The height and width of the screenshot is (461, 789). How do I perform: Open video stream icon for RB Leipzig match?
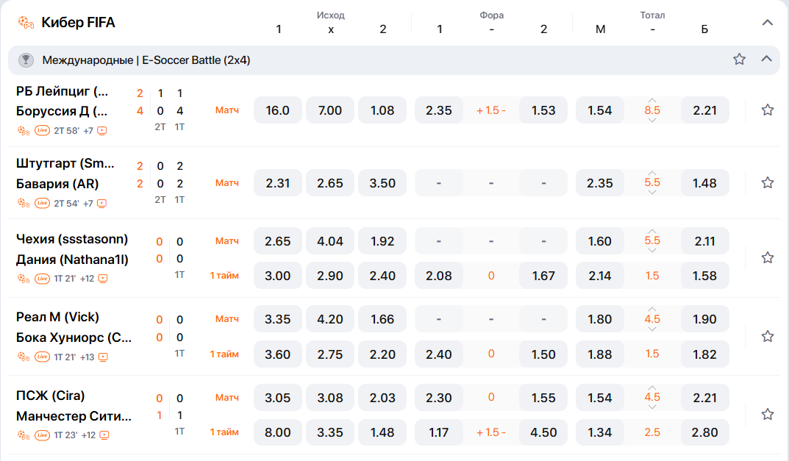click(102, 131)
